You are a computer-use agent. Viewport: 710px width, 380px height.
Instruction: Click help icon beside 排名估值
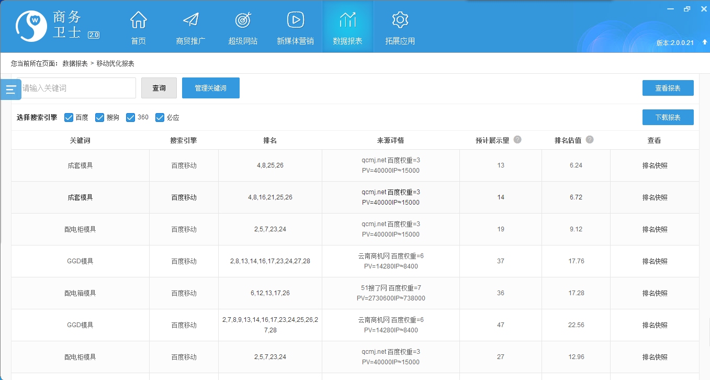(590, 140)
